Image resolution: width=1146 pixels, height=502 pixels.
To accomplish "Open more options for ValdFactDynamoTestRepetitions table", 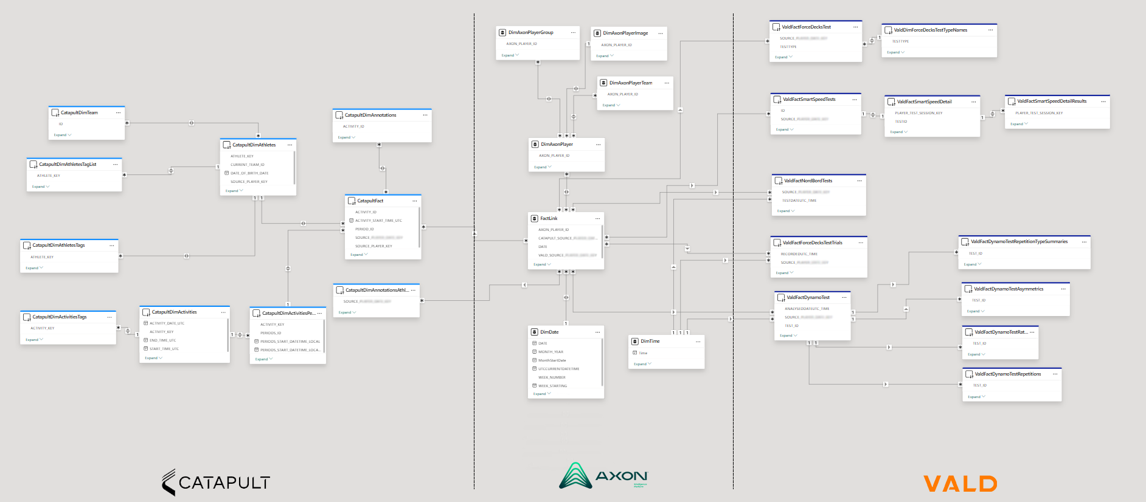I will (x=1055, y=374).
